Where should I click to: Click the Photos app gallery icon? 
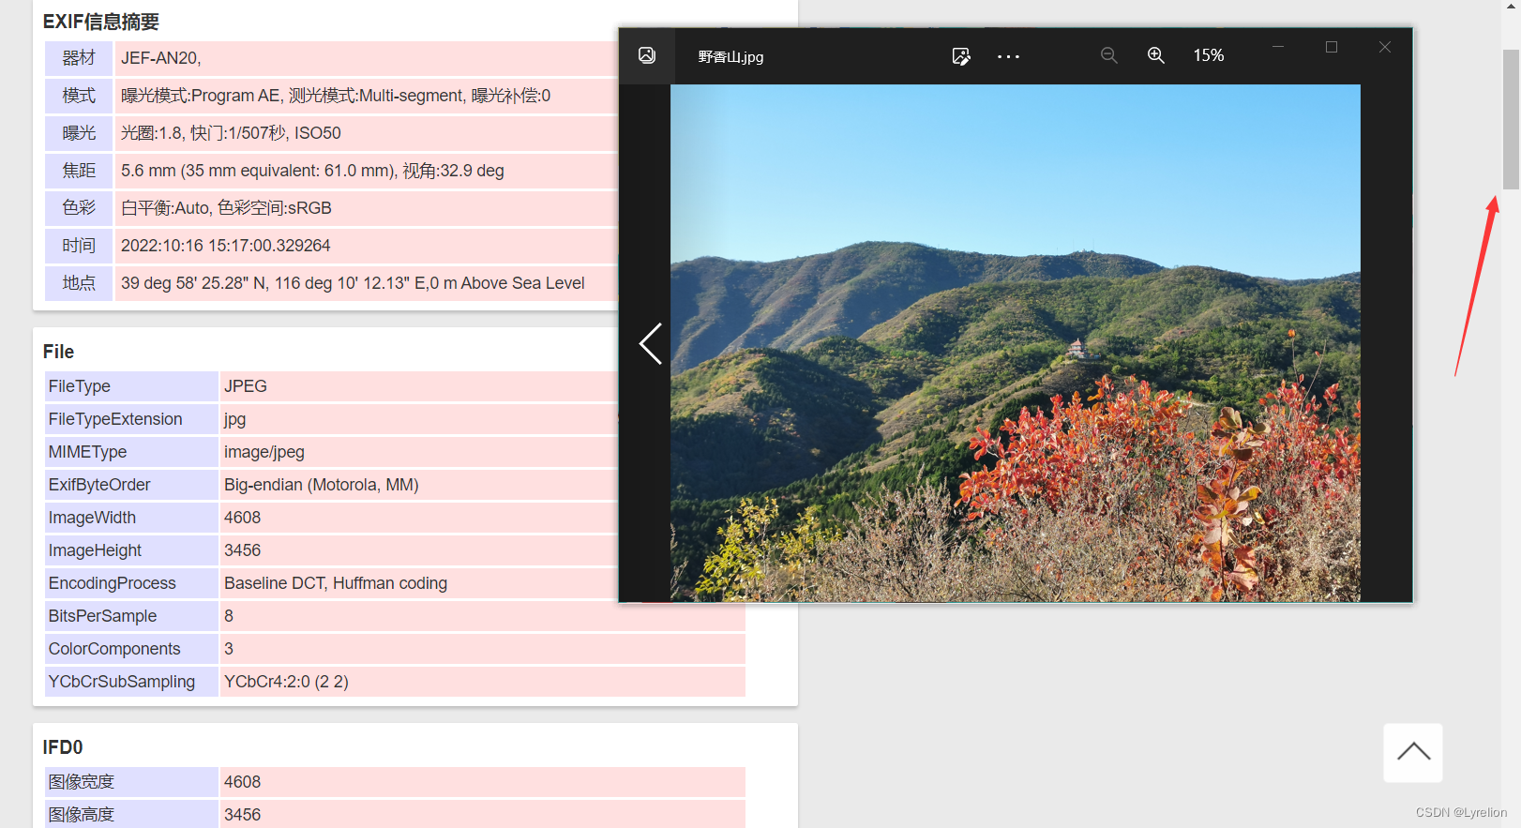tap(647, 55)
